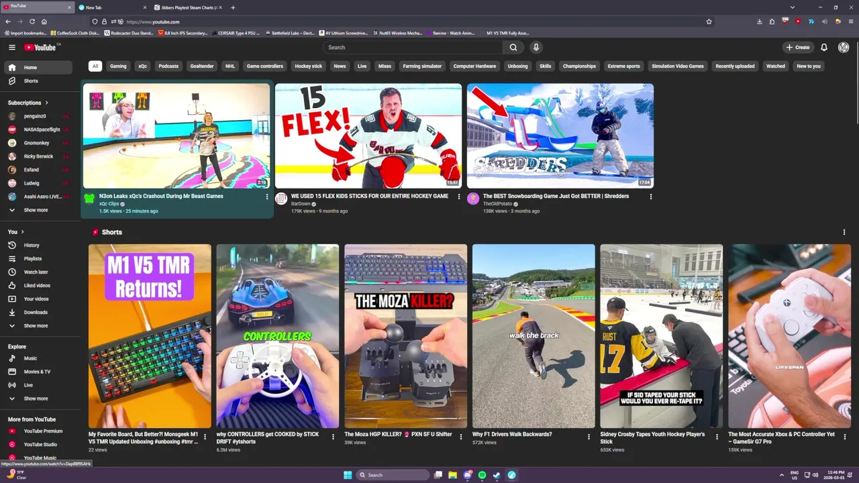Image resolution: width=859 pixels, height=483 pixels.
Task: Expand the Explore section Show more
Action: pos(37,398)
